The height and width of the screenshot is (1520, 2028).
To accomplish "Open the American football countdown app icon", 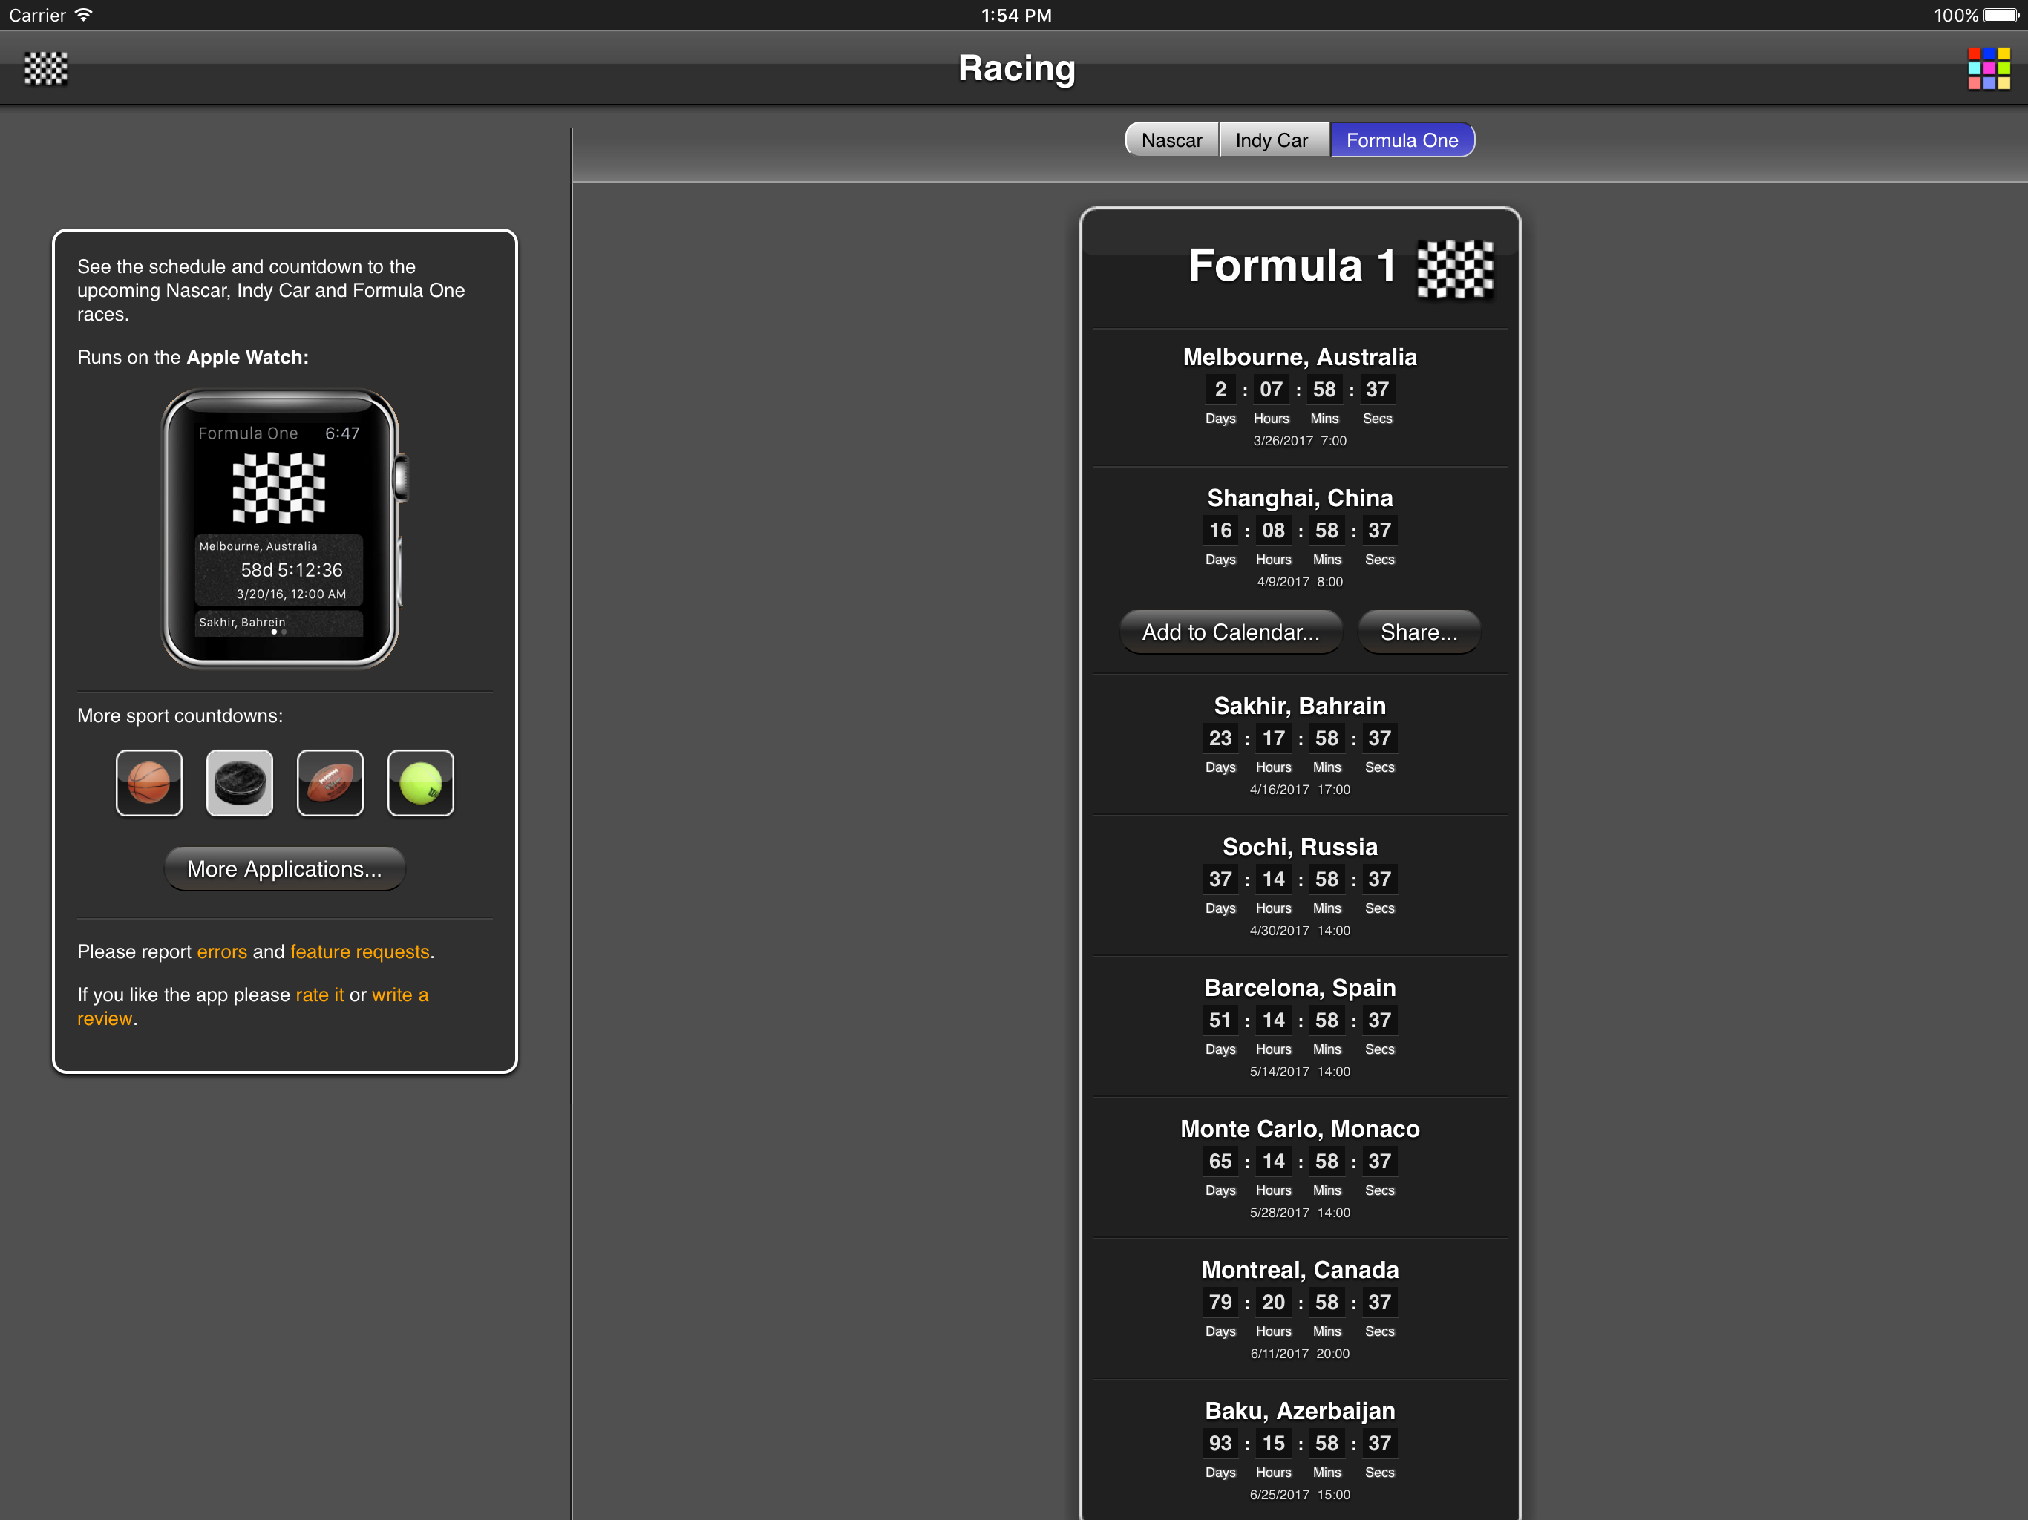I will tap(330, 783).
